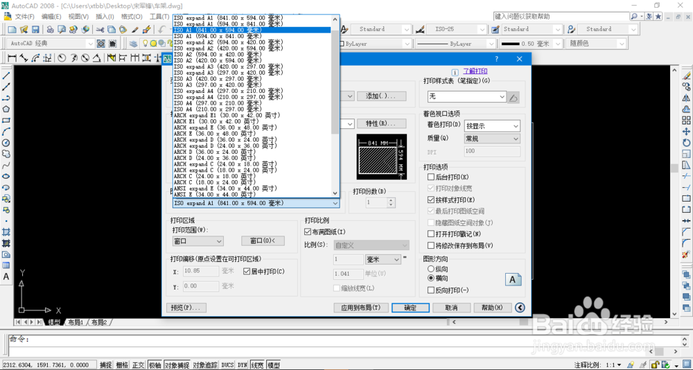This screenshot has height=370, width=693.
Task: Open the 着色打印 按显示 dropdown
Action: [x=492, y=126]
